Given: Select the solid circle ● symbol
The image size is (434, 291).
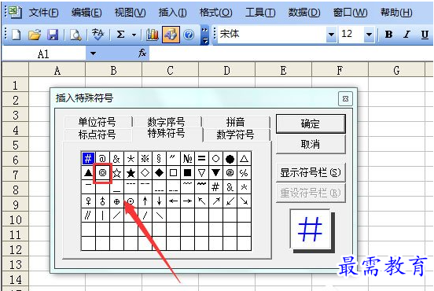Looking at the screenshot, I should click(x=230, y=159).
